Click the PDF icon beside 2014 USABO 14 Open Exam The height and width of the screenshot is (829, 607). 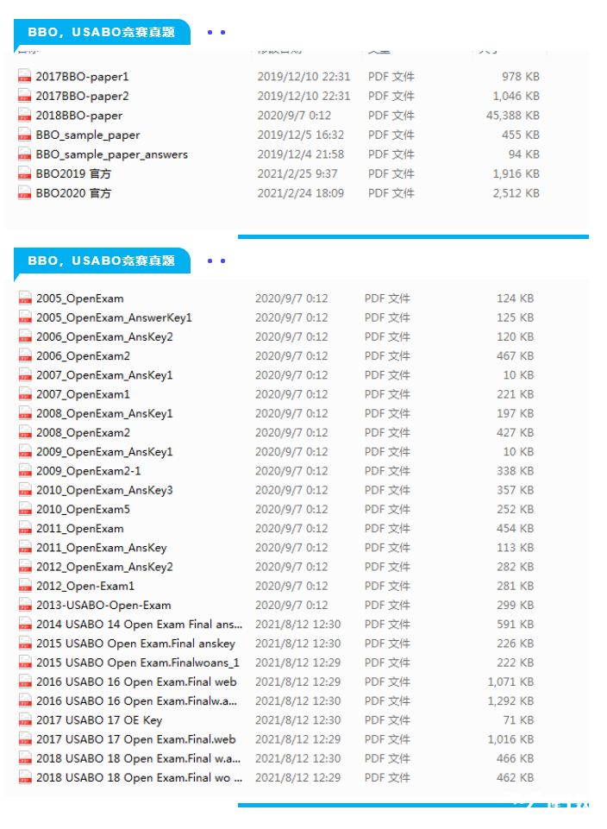pos(25,624)
